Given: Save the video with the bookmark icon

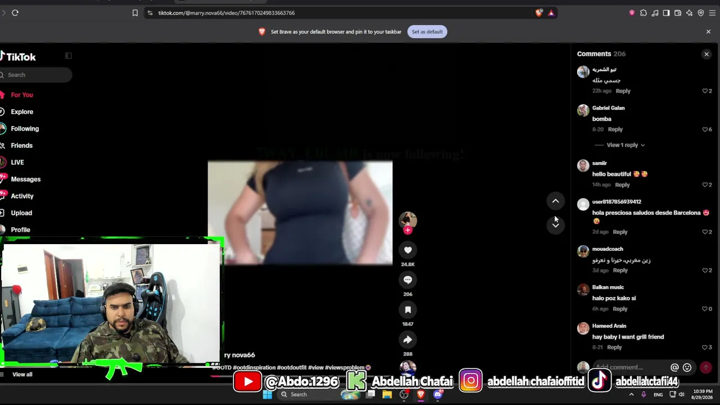Looking at the screenshot, I should [408, 309].
